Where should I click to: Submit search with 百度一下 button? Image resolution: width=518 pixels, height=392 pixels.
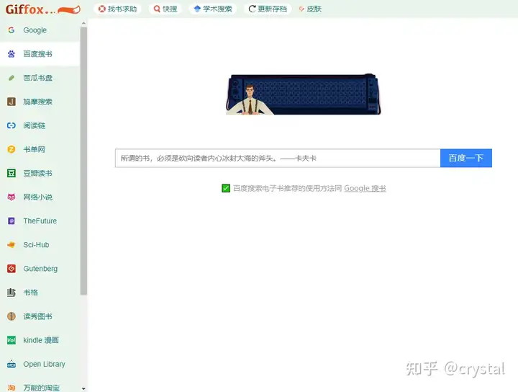coord(466,158)
